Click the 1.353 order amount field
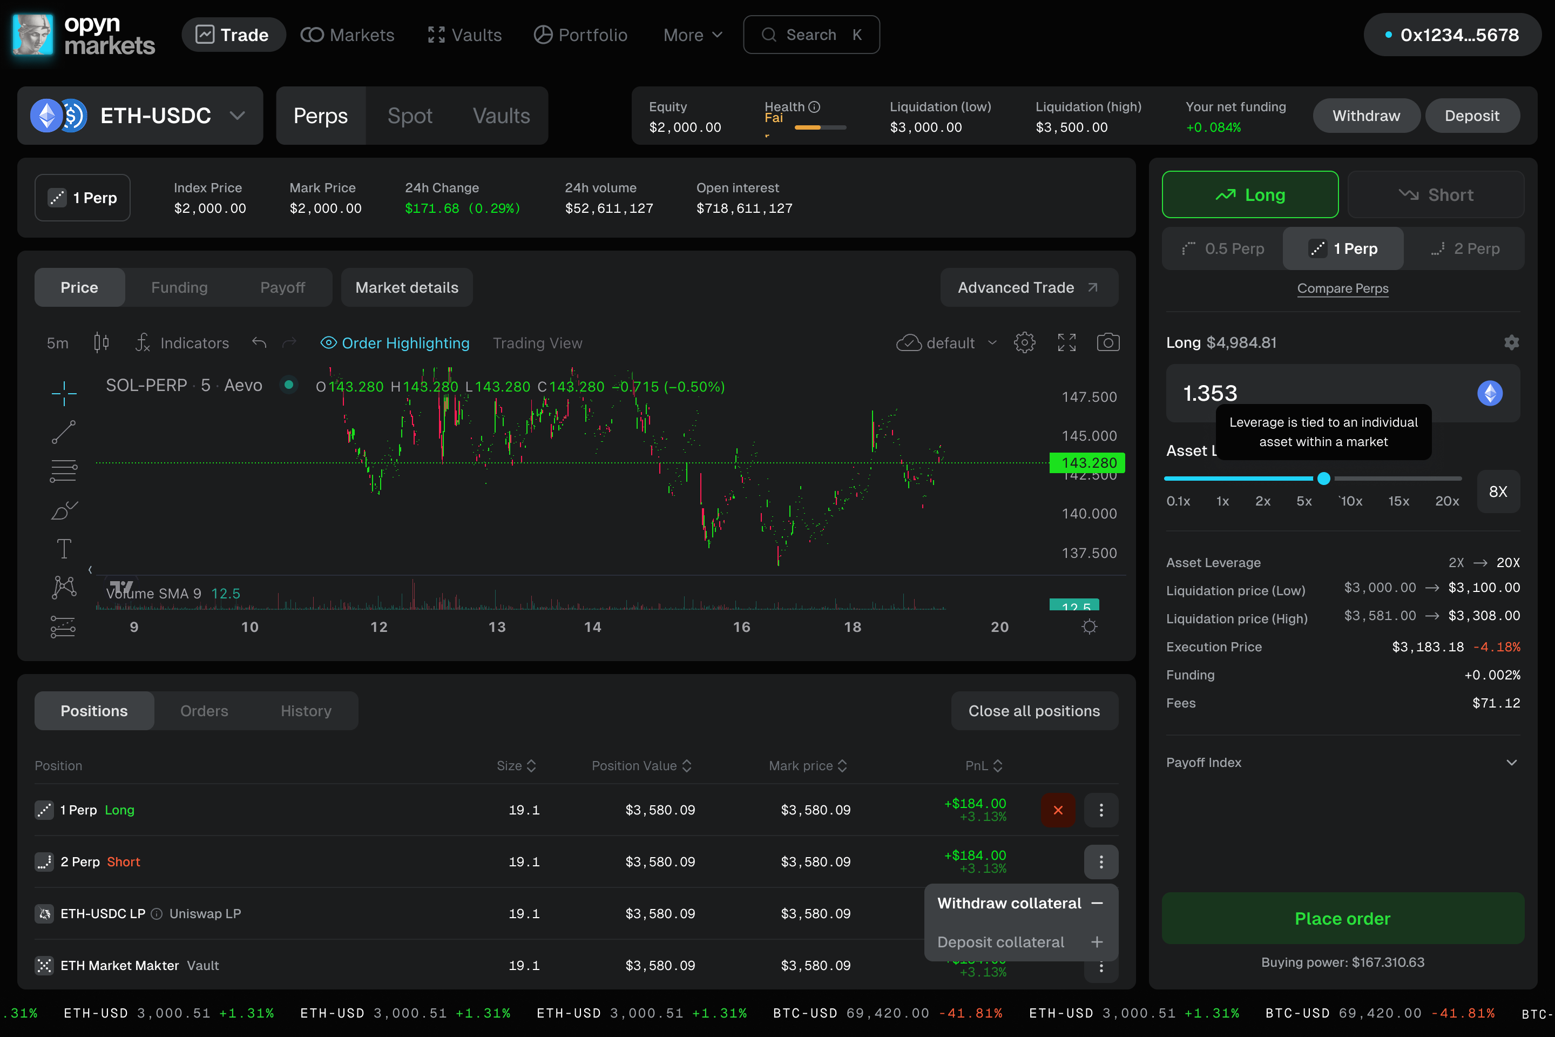The height and width of the screenshot is (1037, 1555). pos(1343,394)
